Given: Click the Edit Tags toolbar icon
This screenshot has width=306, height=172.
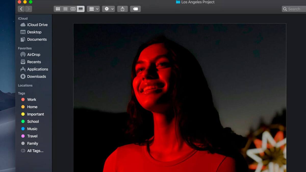Looking at the screenshot, I should [x=135, y=9].
